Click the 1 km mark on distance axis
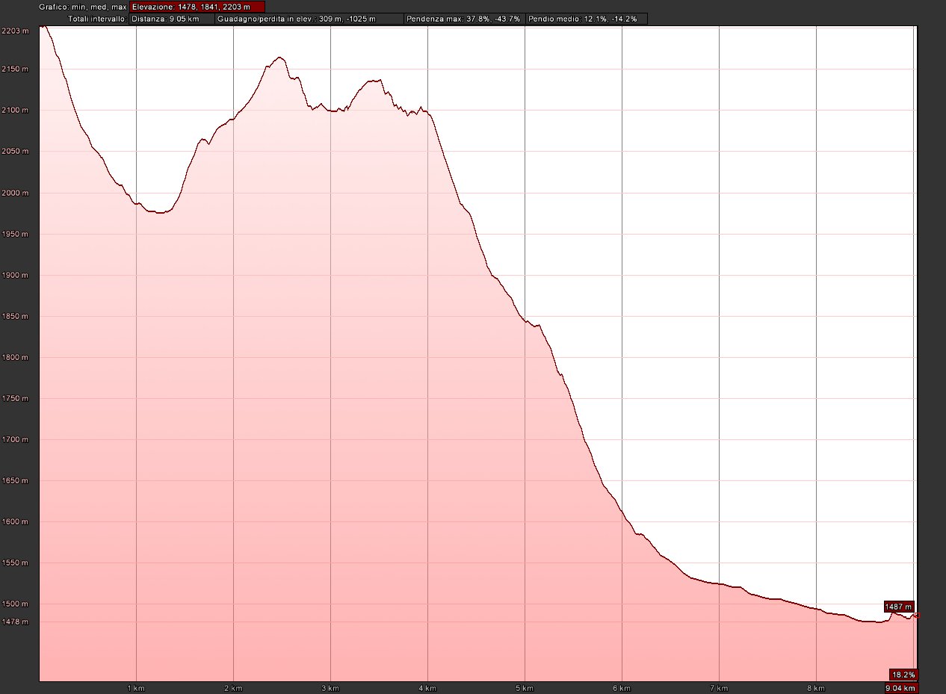946x694 pixels. pyautogui.click(x=135, y=687)
